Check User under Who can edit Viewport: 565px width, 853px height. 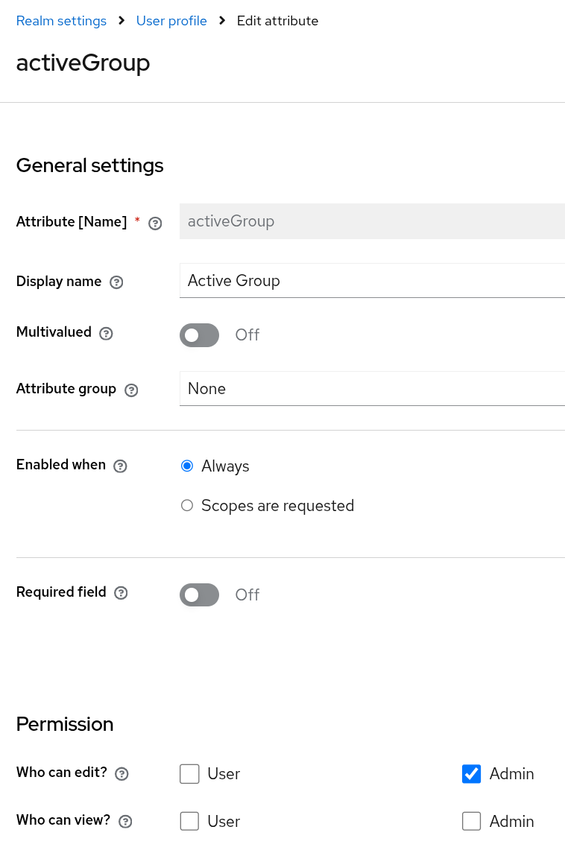(x=190, y=774)
